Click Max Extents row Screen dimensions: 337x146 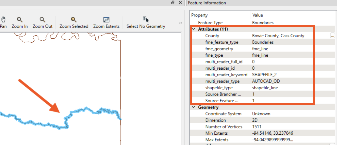click(x=263, y=140)
